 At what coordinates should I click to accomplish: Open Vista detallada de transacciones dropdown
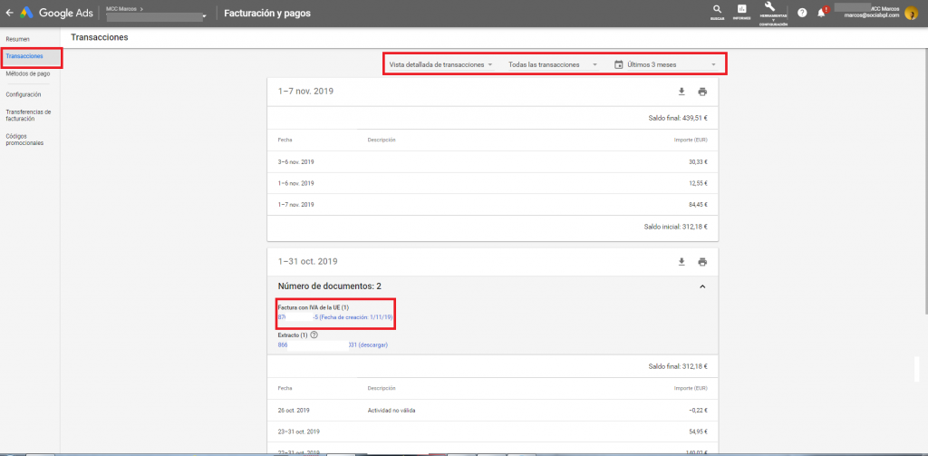[x=441, y=64]
